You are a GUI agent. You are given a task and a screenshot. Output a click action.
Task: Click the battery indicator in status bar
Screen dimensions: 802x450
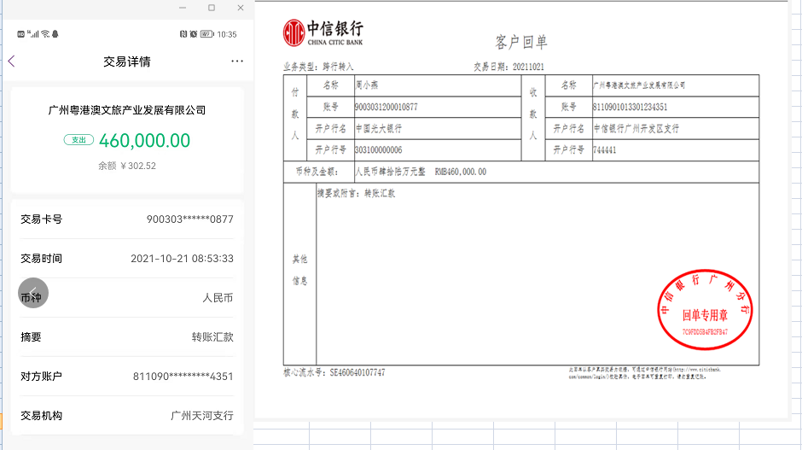206,34
